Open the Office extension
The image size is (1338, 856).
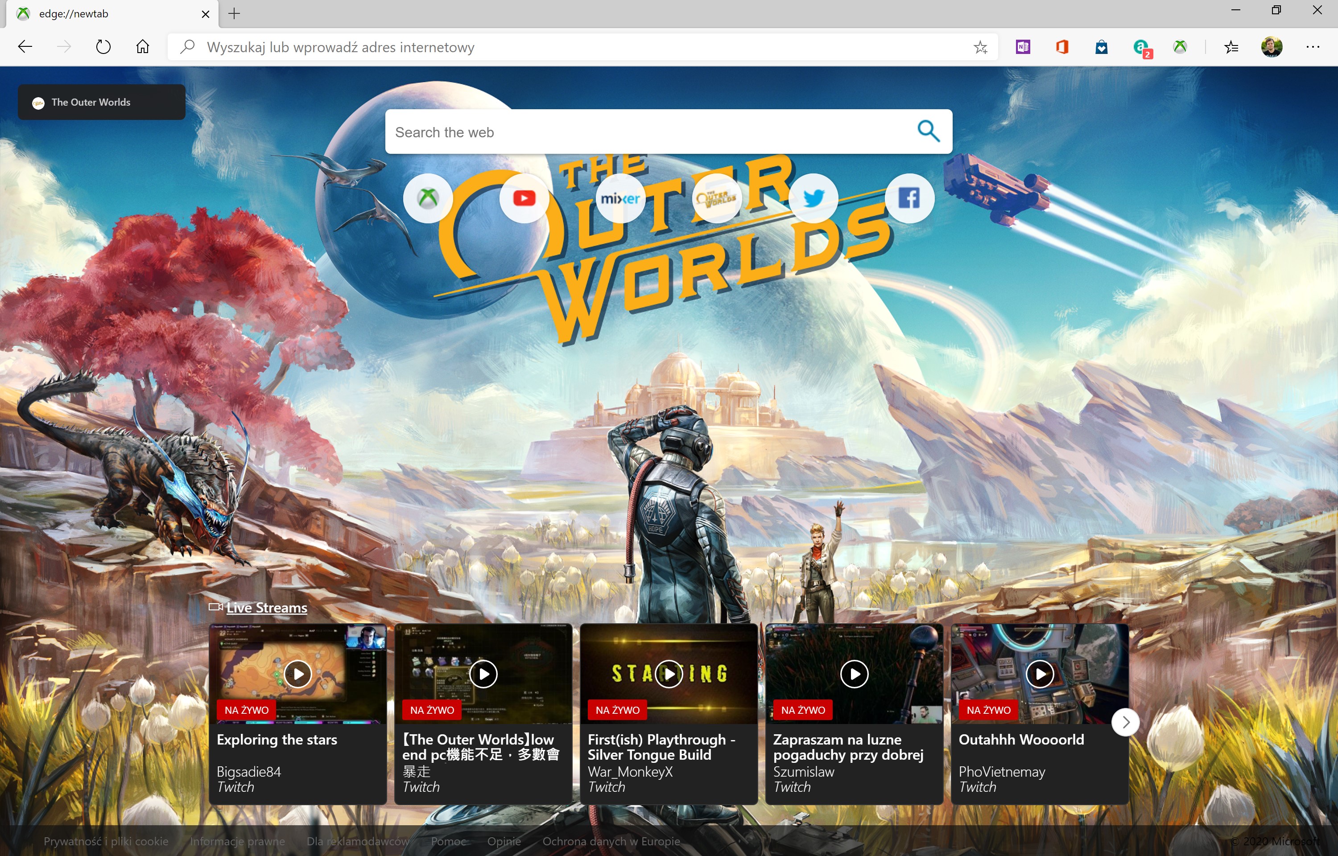(1062, 47)
